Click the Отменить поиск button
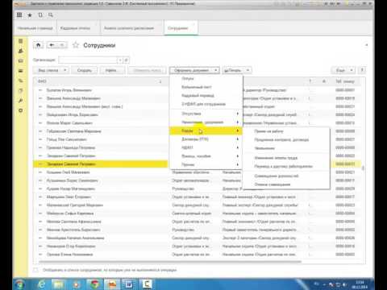 (x=148, y=70)
